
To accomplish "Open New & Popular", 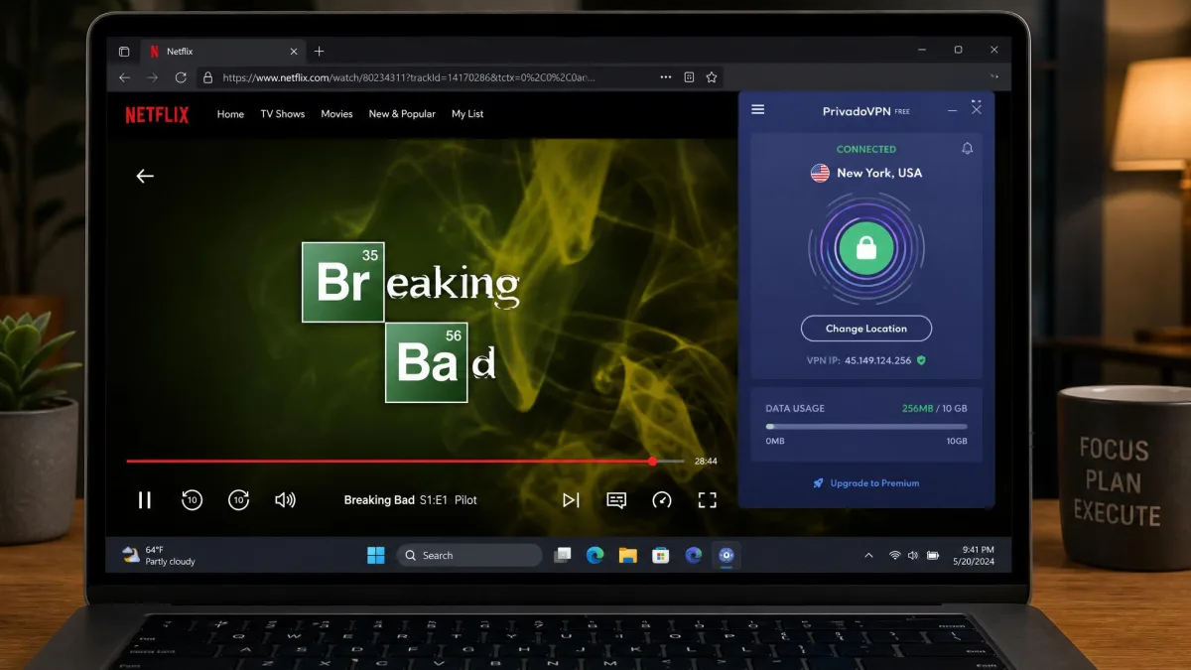I will (x=402, y=114).
